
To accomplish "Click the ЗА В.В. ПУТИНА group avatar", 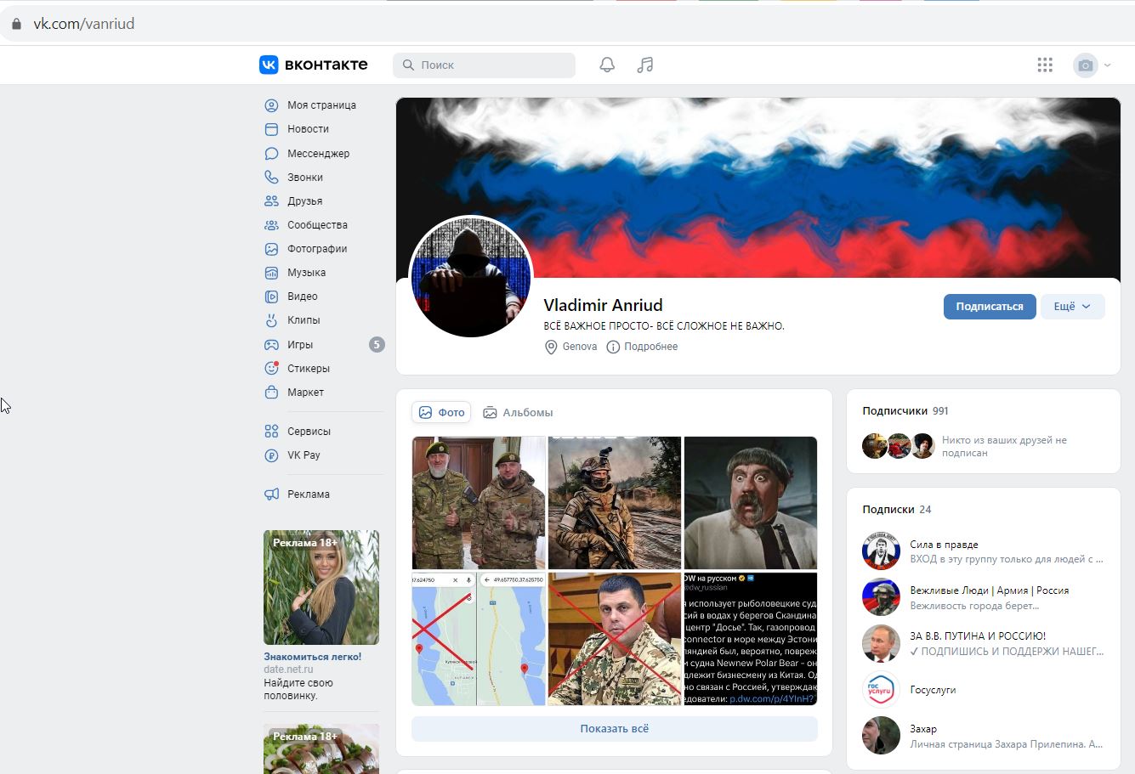I will pyautogui.click(x=881, y=643).
